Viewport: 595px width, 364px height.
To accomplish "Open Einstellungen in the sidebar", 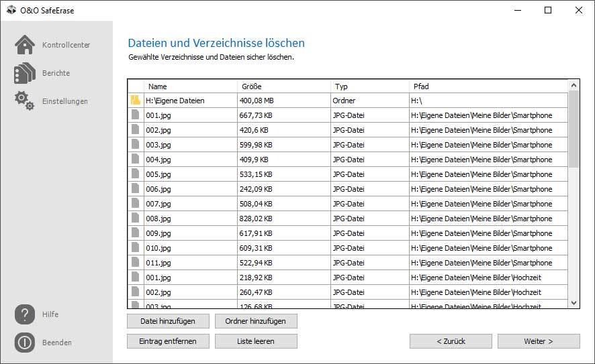I will (x=65, y=101).
